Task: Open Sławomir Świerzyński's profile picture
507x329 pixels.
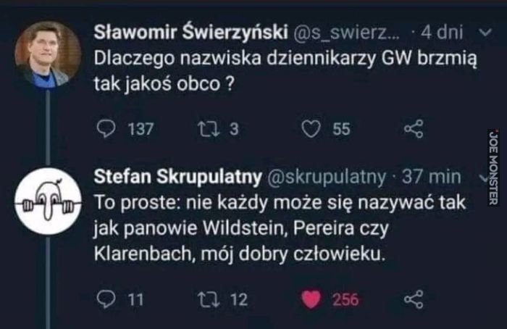Action: [x=48, y=54]
